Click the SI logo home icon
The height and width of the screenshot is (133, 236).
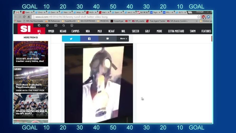pos(25,29)
